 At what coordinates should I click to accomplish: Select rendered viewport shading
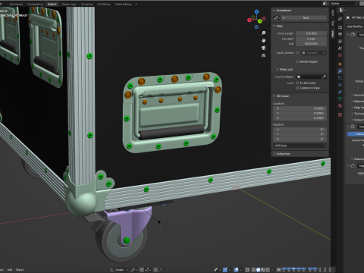pos(268,270)
